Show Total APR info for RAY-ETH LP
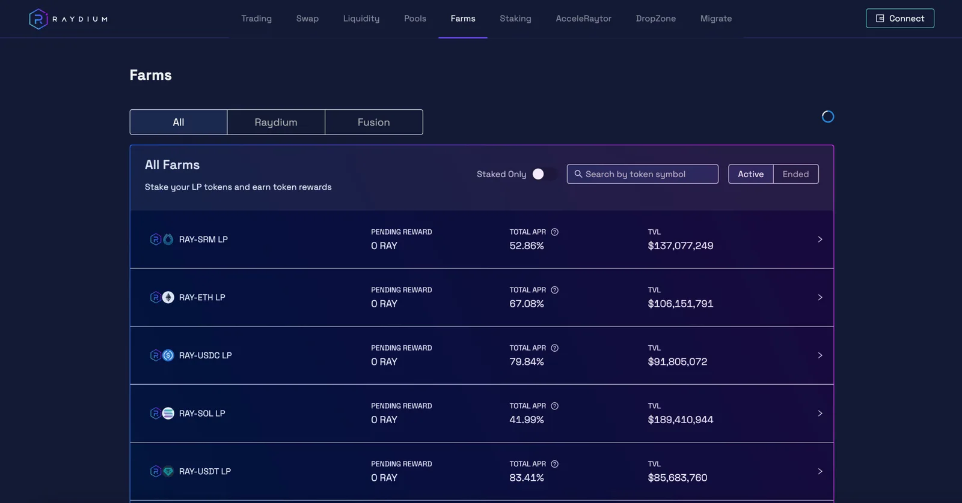 point(555,290)
